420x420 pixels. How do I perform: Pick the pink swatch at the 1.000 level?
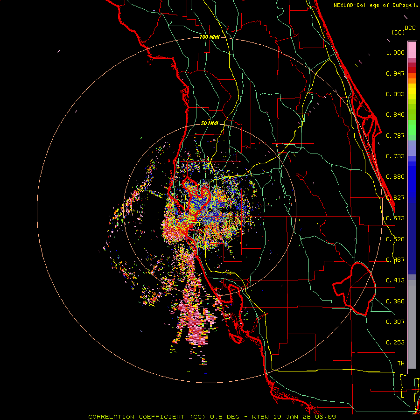pos(412,49)
